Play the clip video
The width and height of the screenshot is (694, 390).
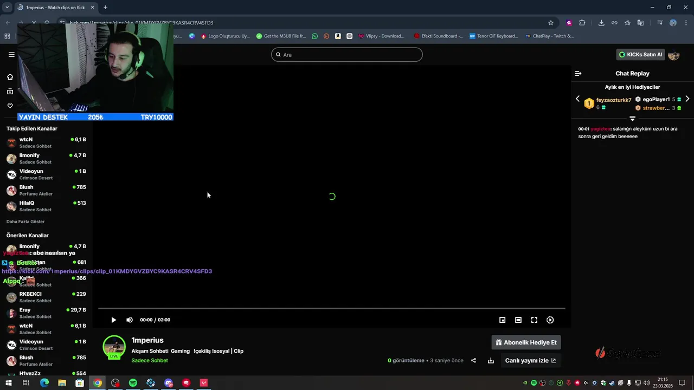pyautogui.click(x=113, y=320)
